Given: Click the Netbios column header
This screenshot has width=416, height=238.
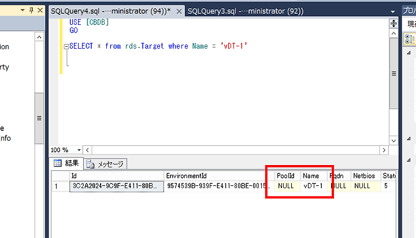Looking at the screenshot, I should point(366,176).
